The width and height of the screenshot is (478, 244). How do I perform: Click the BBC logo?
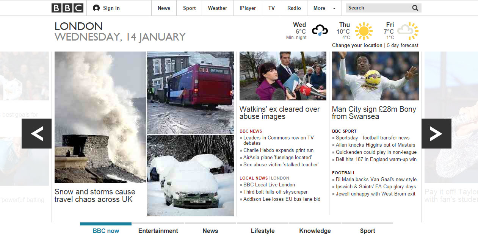(67, 8)
